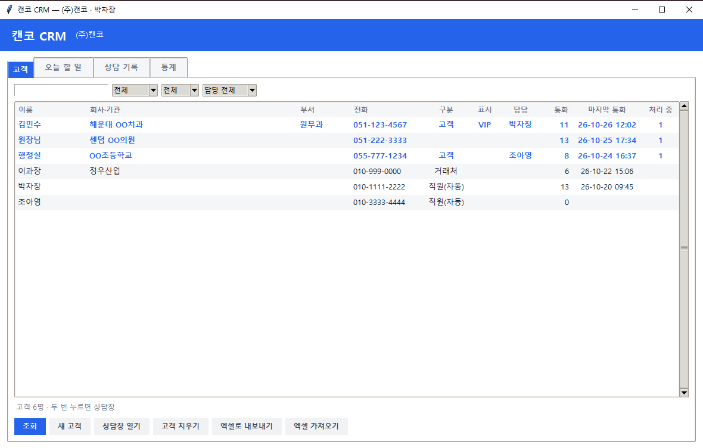Click the 거래처 category cell
Screen dimensions: 703x448
(446, 172)
